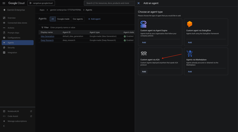
Task: Click the NotebookLM notebook icon
Action: point(4,111)
